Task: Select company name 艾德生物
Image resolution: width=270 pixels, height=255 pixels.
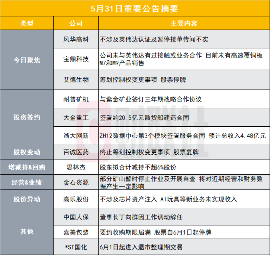Action: point(76,80)
